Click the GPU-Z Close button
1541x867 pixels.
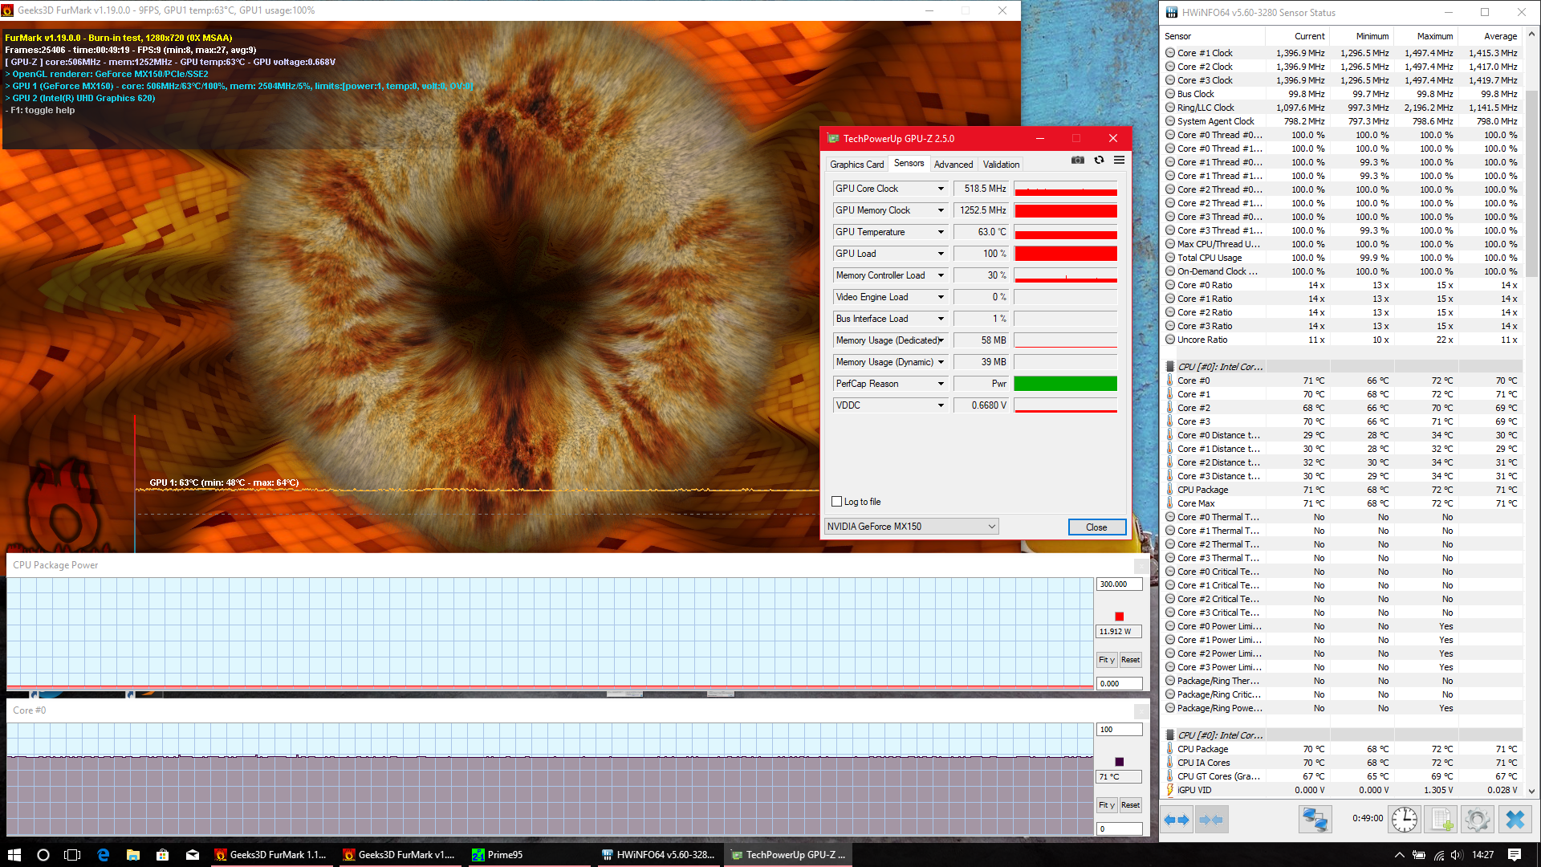pyautogui.click(x=1096, y=527)
